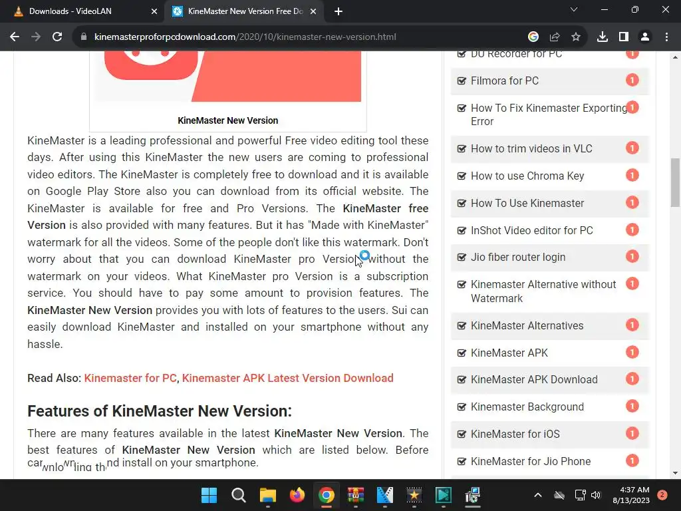Open InShot Video editor for PC
Viewport: 681px width, 511px height.
point(532,230)
